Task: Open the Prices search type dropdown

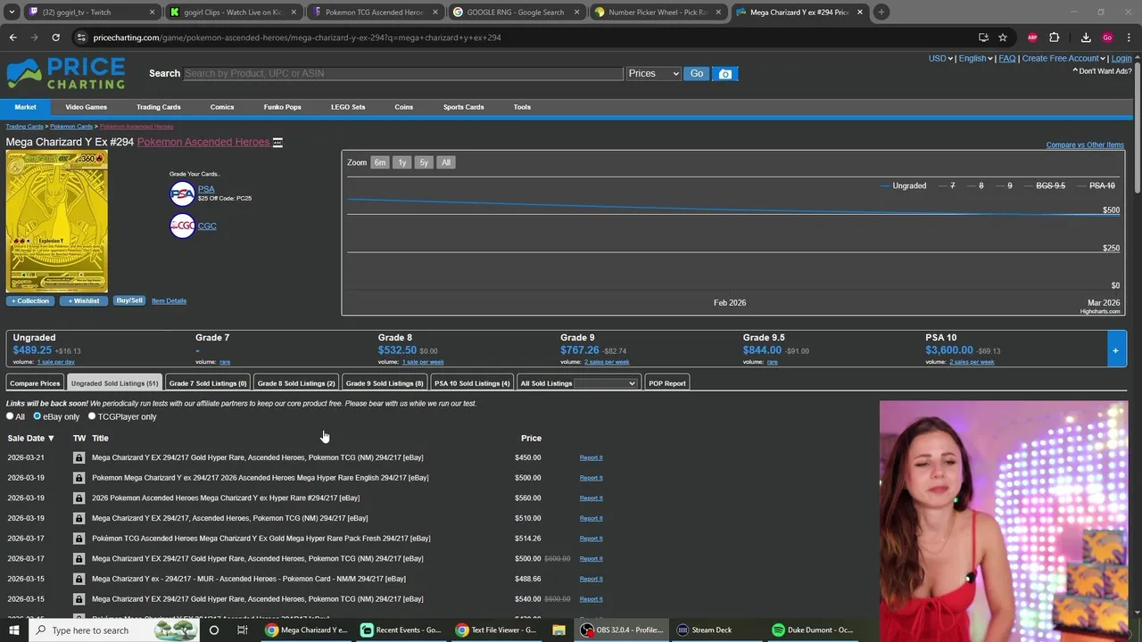Action: (653, 74)
